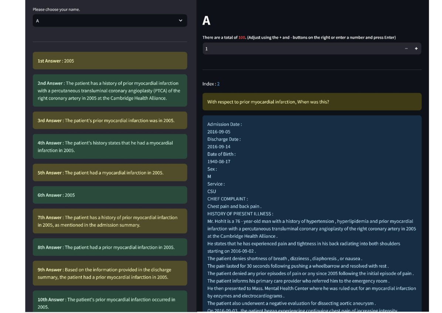Pick the 5th Answer card
This screenshot has height=313, width=442.
110,173
